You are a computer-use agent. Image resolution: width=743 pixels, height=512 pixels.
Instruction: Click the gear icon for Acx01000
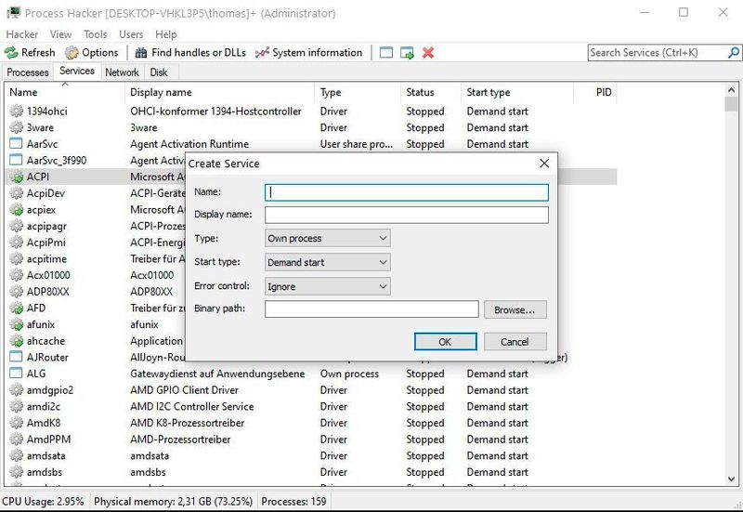pyautogui.click(x=16, y=275)
